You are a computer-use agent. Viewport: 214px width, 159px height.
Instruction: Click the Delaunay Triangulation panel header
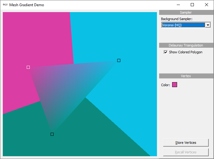(x=186, y=45)
